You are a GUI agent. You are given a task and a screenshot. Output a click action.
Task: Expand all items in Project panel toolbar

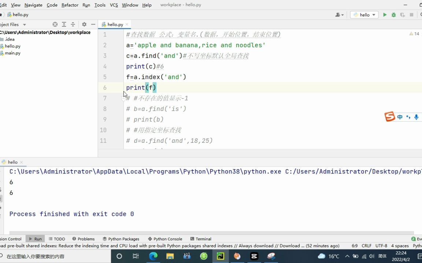point(64,24)
